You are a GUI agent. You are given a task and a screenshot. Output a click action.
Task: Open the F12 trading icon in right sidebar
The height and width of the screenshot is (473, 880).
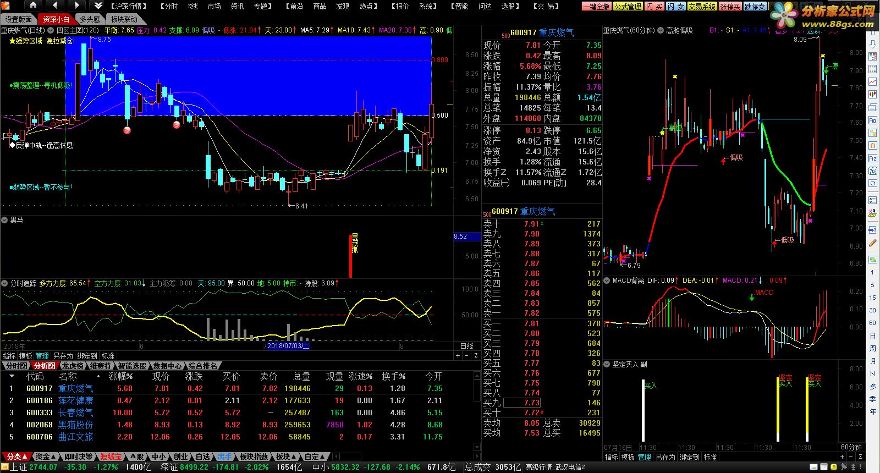pos(873,158)
